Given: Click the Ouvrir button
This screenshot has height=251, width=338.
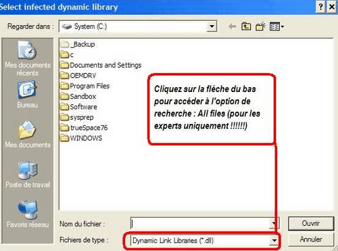Looking at the screenshot, I should coord(311,223).
